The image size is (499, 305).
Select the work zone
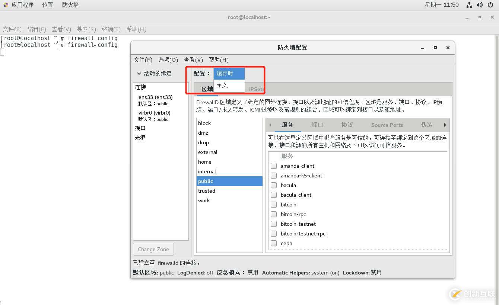point(229,200)
